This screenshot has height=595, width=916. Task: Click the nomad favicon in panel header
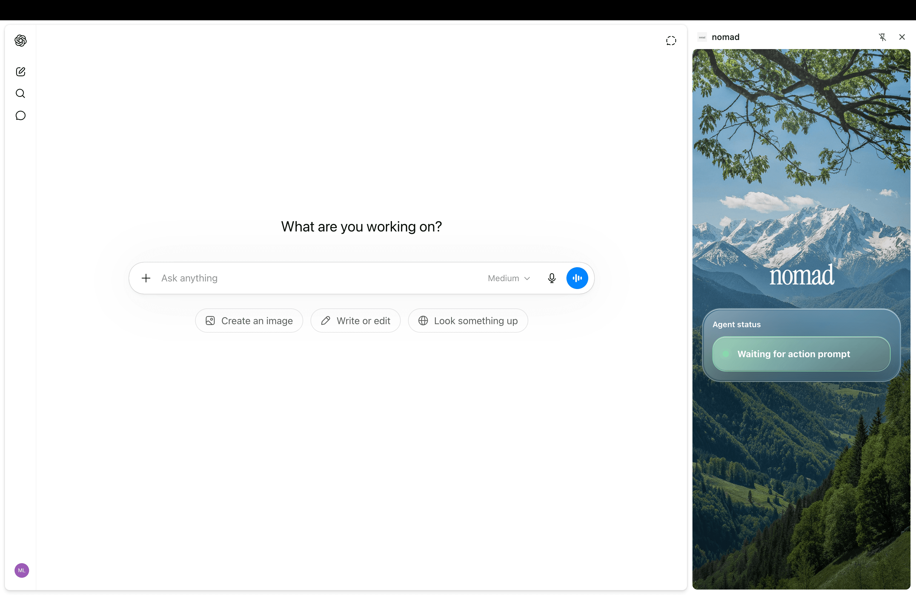pos(702,37)
